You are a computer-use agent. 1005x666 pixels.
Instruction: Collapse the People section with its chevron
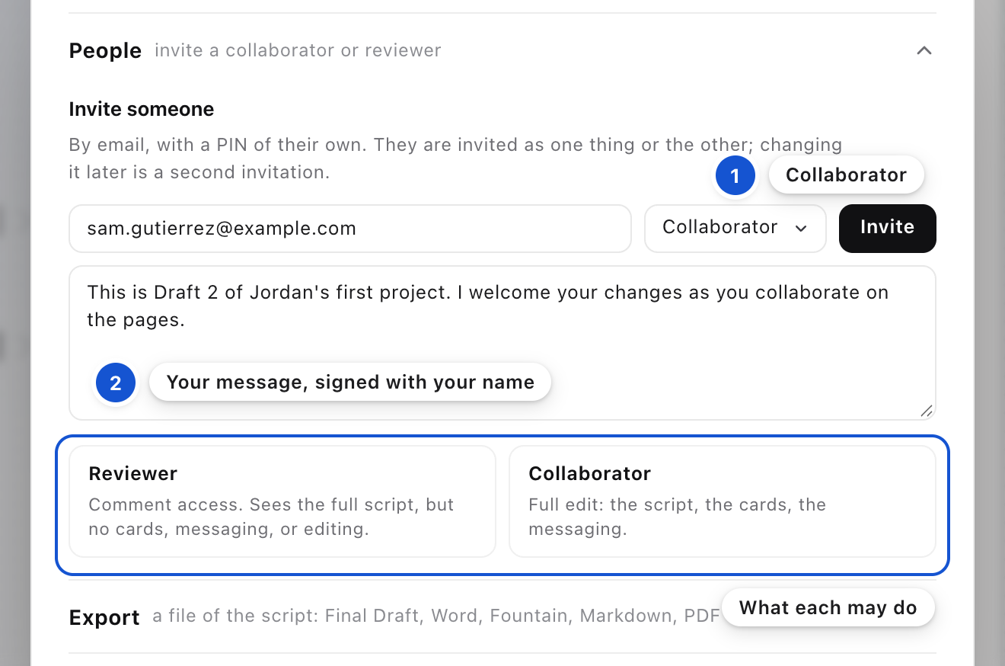[924, 51]
